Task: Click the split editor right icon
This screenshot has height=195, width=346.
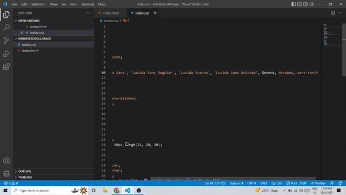Action: 333,13
